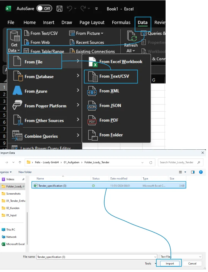
Task: Open the Screenshots folder in sidebar
Action: click(x=13, y=194)
